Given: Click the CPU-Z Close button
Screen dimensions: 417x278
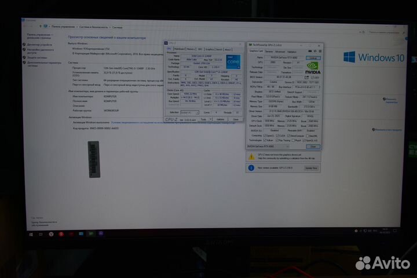Looking at the screenshot, I should point(236,119).
